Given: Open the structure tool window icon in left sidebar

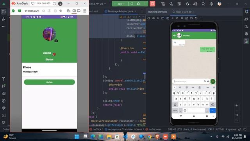Looking at the screenshot, I should pos(4,19).
